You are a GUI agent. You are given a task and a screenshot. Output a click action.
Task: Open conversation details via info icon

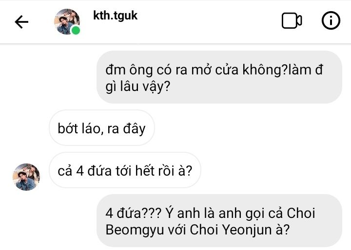click(331, 20)
